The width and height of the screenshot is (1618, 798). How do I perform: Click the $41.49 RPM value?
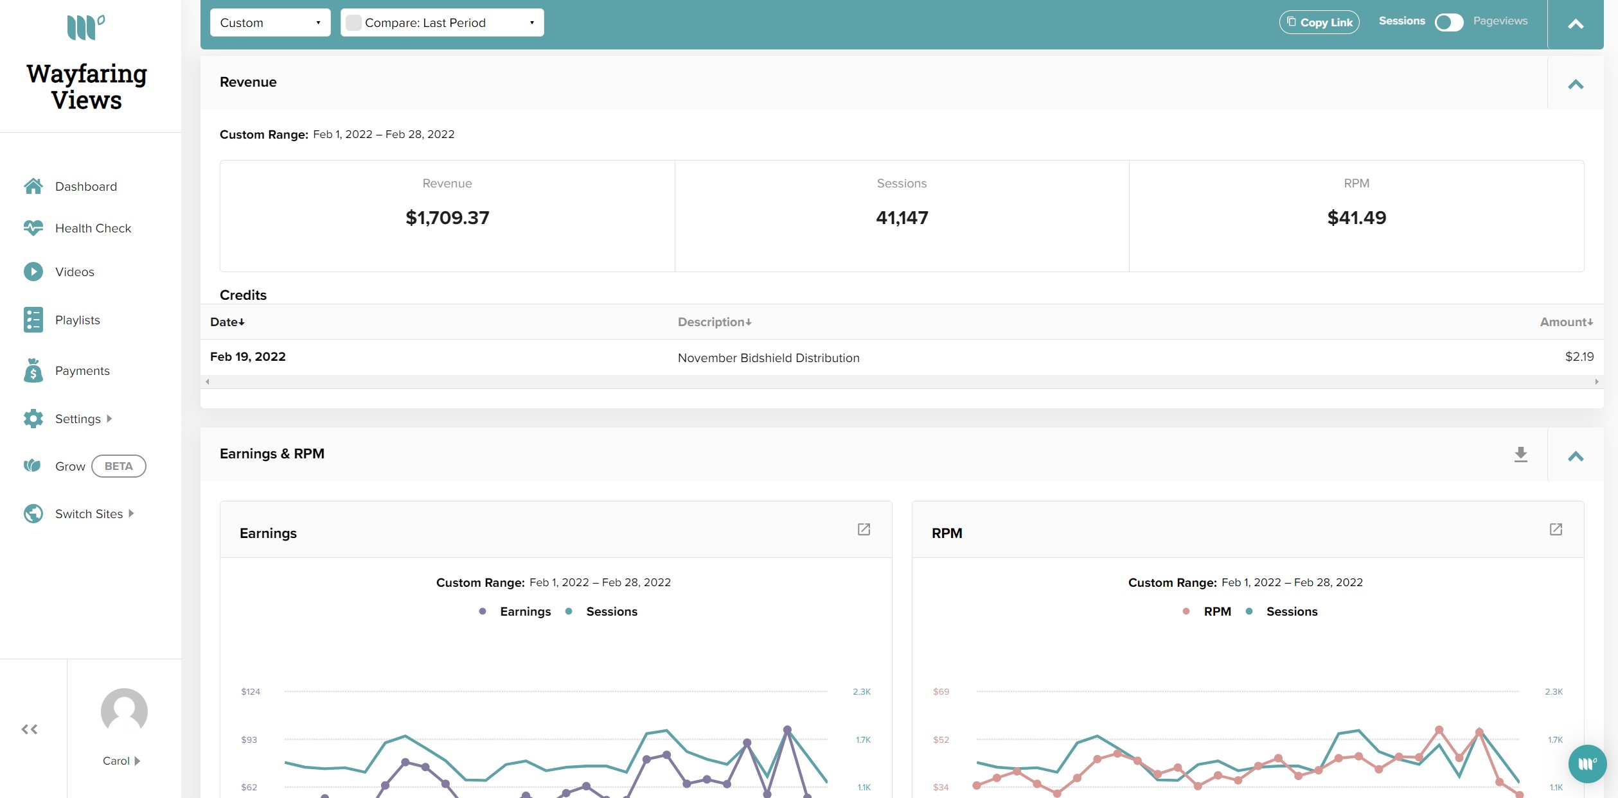click(x=1356, y=218)
